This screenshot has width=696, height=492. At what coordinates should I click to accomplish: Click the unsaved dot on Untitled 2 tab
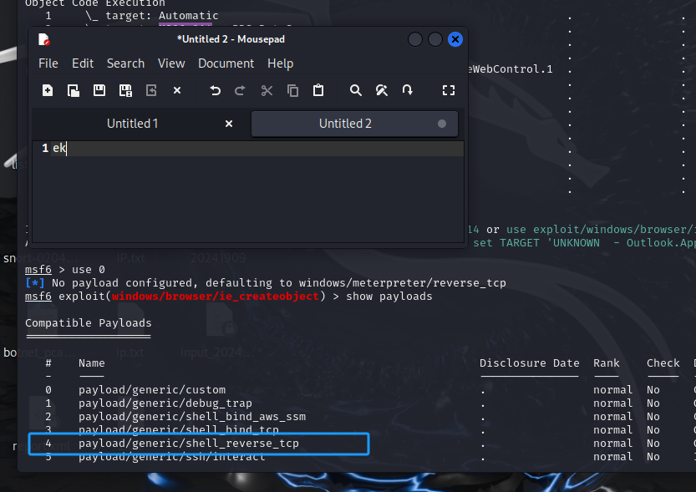pos(442,124)
